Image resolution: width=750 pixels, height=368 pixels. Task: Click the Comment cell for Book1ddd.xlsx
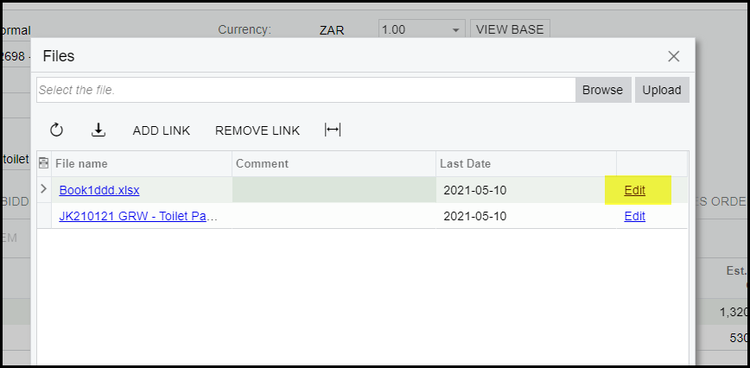click(x=334, y=190)
